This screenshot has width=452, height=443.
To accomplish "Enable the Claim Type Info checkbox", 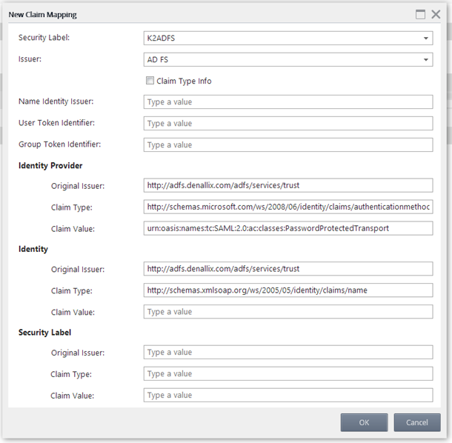I will [x=150, y=81].
